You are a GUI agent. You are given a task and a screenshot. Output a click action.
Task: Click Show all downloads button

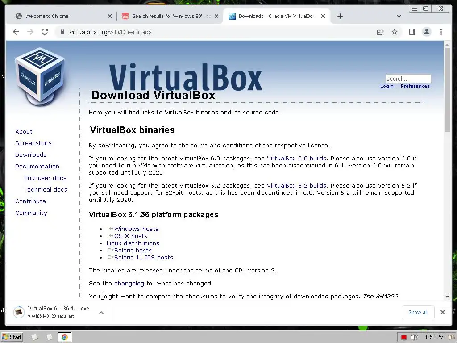click(418, 312)
